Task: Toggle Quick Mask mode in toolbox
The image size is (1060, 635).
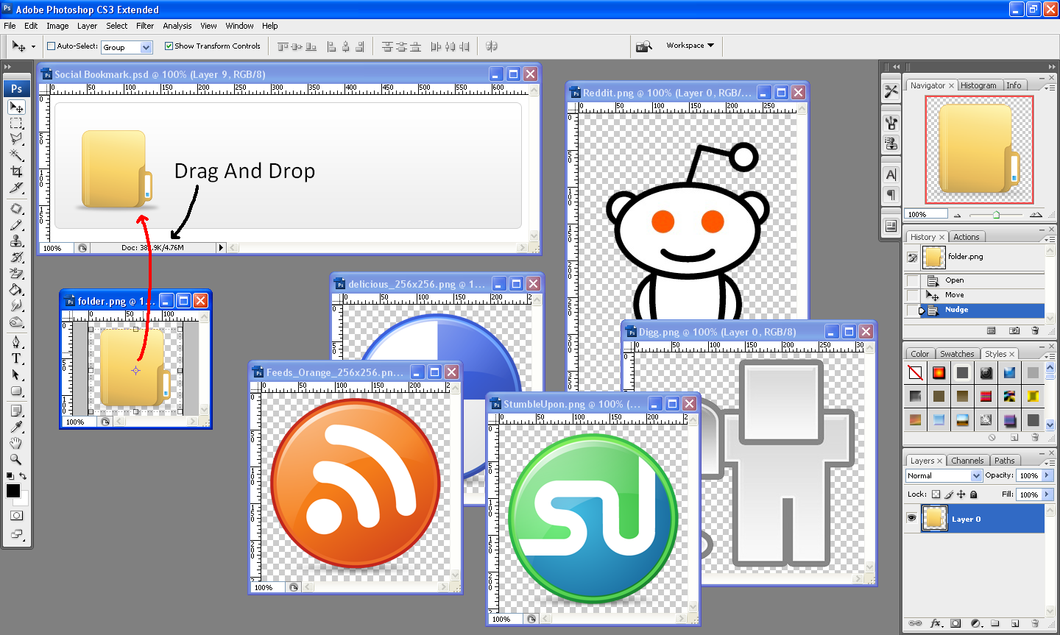Action: click(16, 516)
